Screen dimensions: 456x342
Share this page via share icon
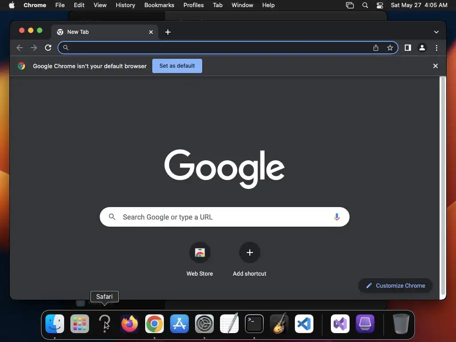pos(376,48)
